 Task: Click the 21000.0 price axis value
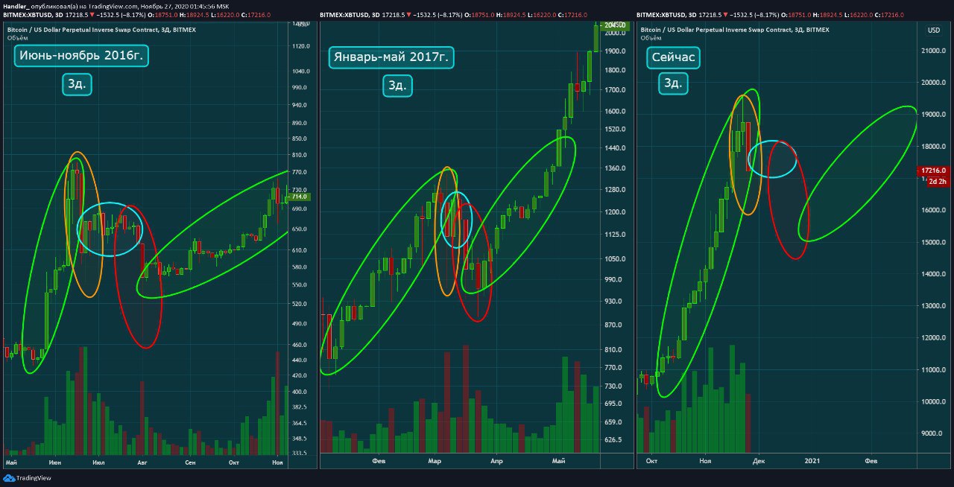pyautogui.click(x=933, y=51)
